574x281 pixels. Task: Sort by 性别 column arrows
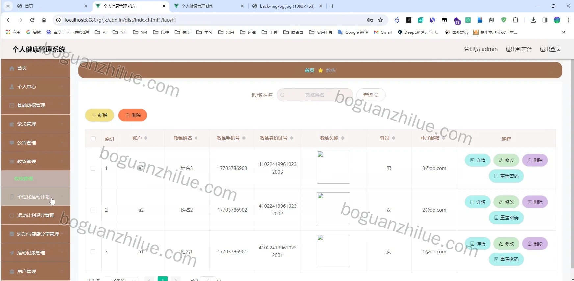point(394,138)
